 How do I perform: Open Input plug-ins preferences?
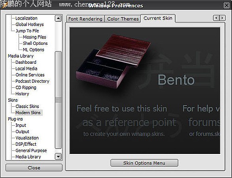pyautogui.click(x=21, y=125)
